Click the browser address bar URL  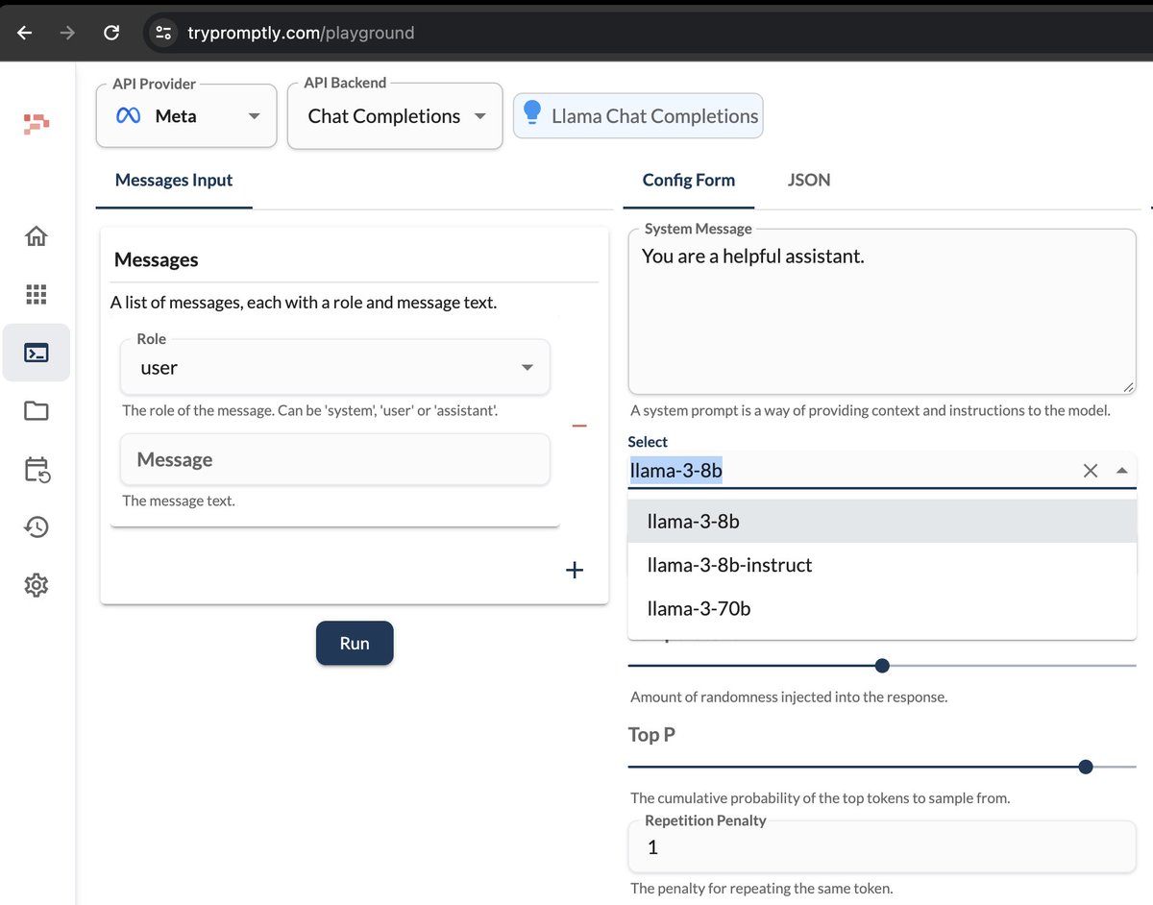[301, 33]
